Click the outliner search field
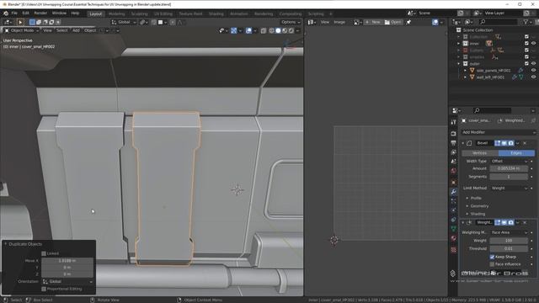This screenshot has width=539, height=303. (x=498, y=22)
